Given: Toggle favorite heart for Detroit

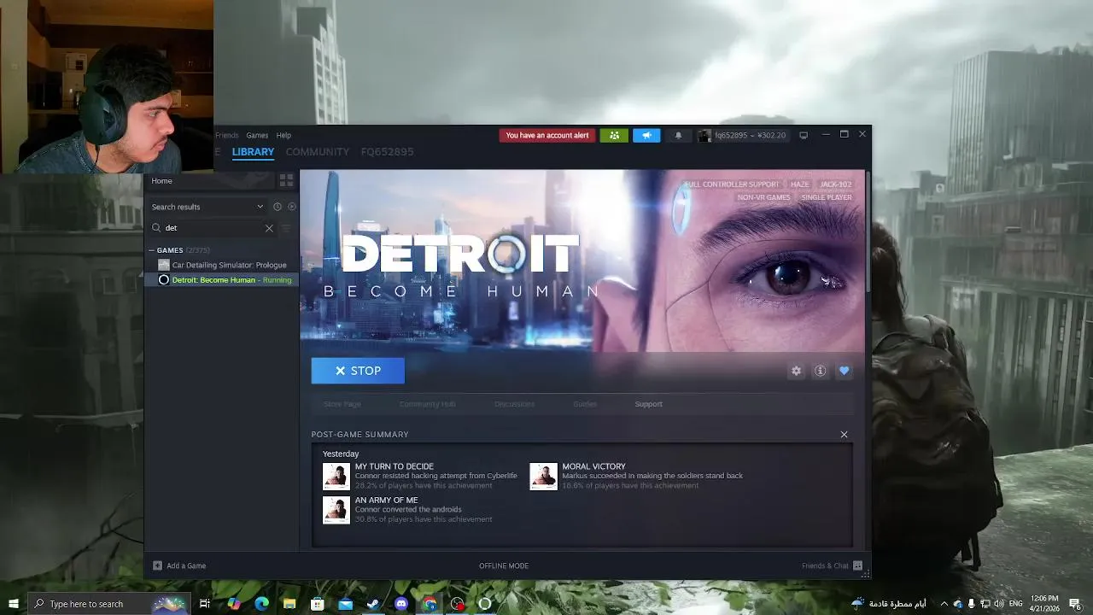Looking at the screenshot, I should [844, 371].
